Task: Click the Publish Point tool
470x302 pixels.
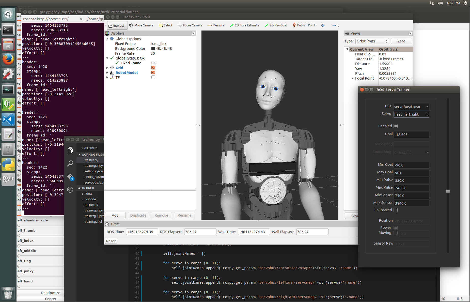Action: tap(304, 25)
